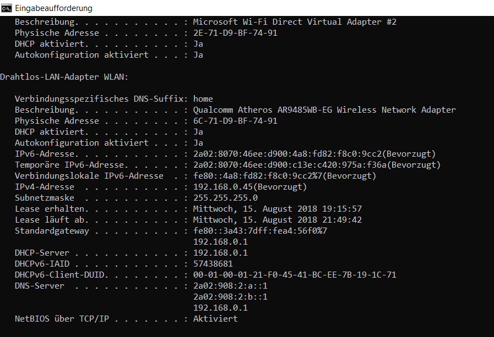Click the DNS suffix value home
Viewport: 494px width, 337px height.
(203, 99)
